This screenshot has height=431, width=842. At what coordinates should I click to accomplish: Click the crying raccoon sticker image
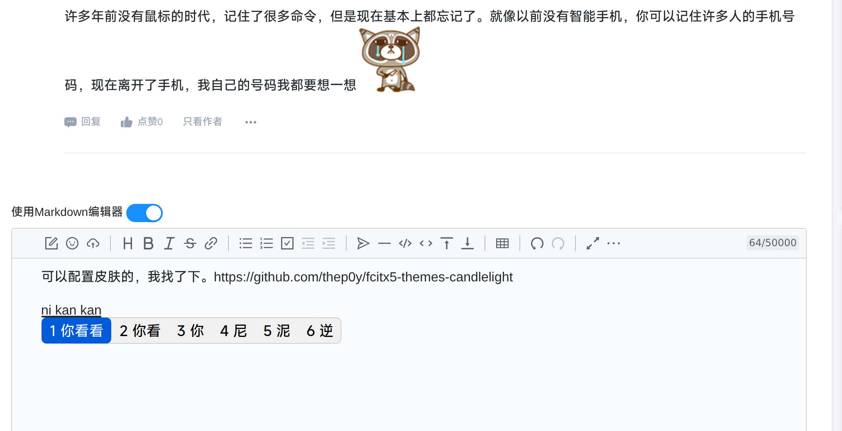coord(390,59)
